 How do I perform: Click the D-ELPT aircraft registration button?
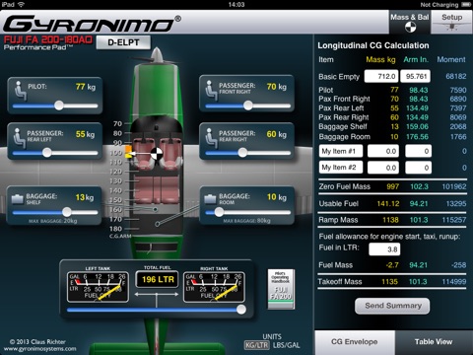click(x=123, y=42)
